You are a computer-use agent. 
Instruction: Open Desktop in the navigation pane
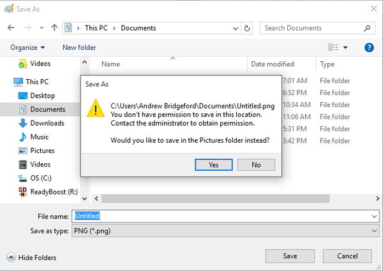36,96
